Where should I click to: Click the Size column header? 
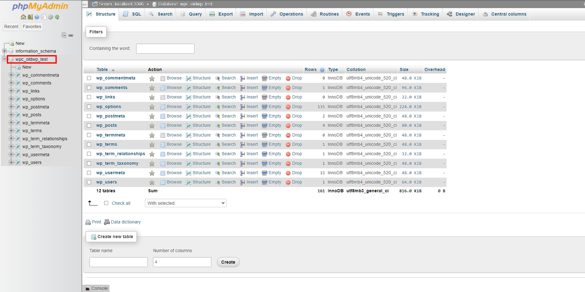coord(404,69)
